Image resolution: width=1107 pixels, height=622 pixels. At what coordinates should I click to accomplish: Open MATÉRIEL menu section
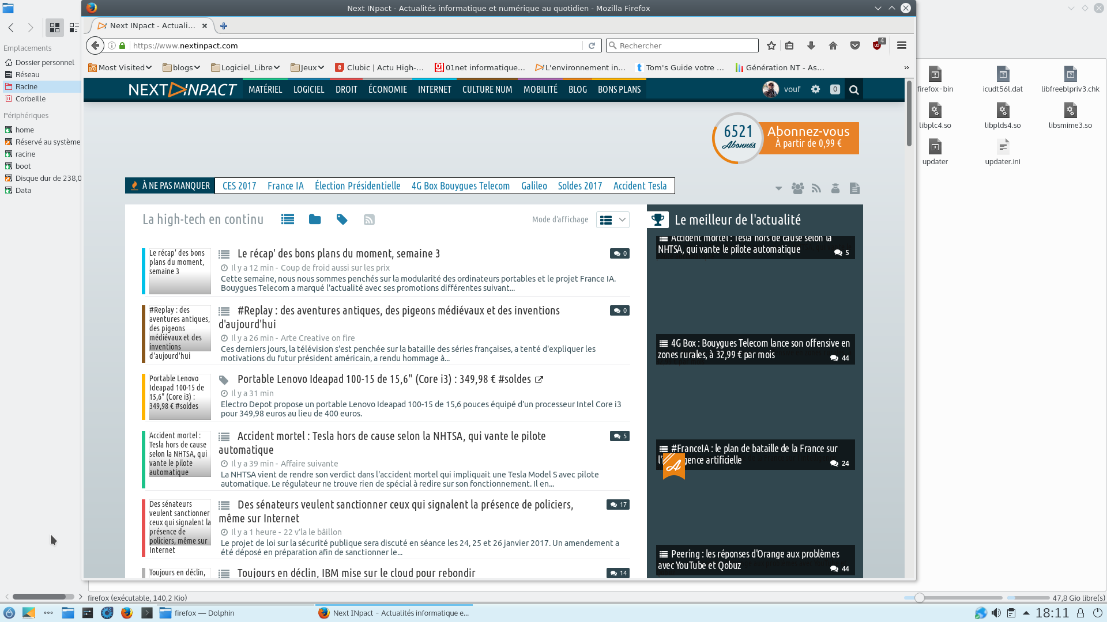coord(265,89)
